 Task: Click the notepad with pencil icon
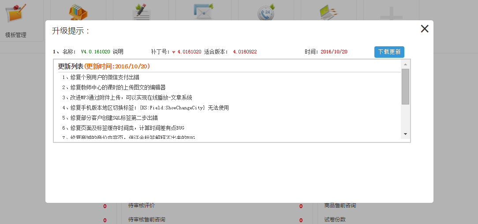tap(141, 12)
